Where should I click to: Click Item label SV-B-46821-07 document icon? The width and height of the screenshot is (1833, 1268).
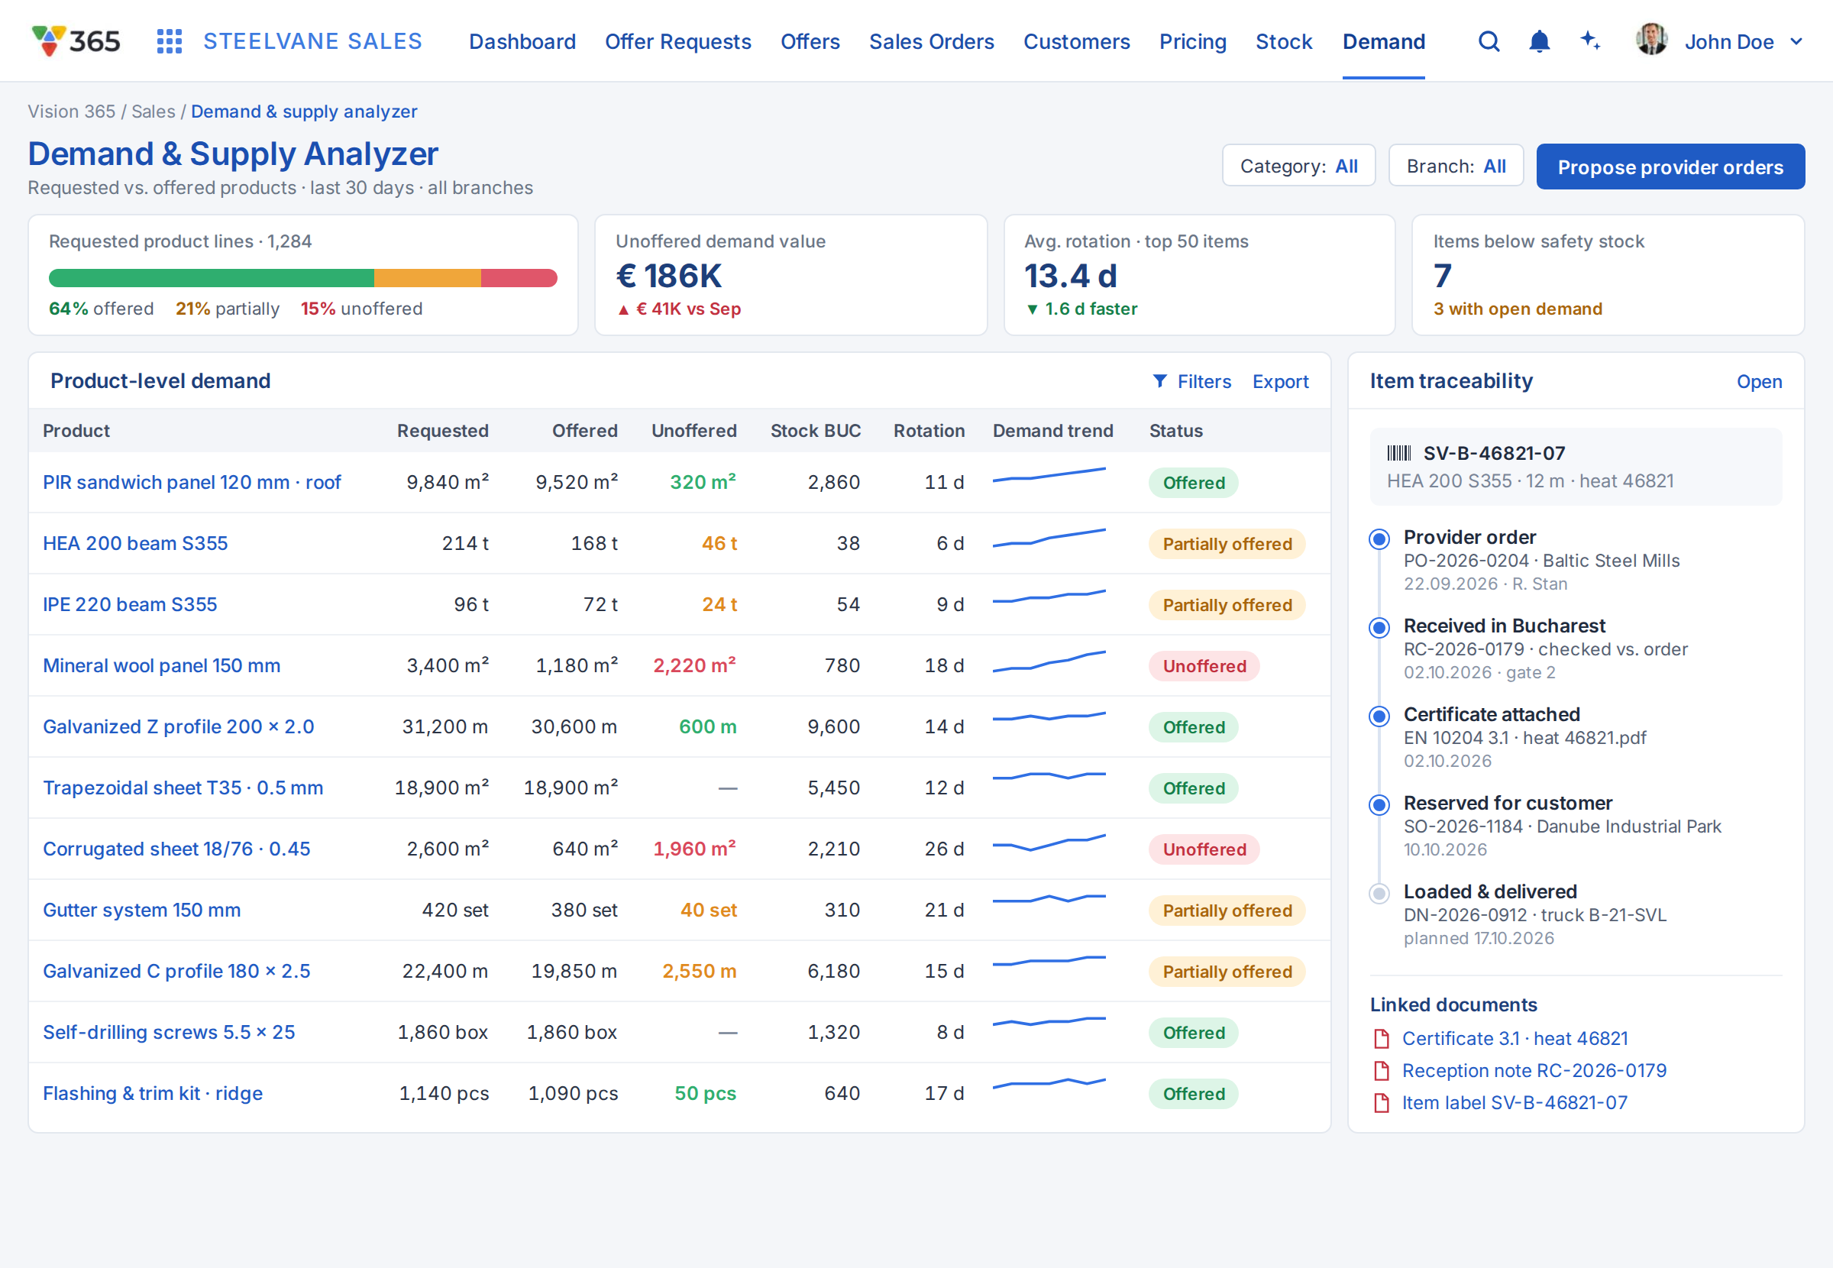[1382, 1103]
